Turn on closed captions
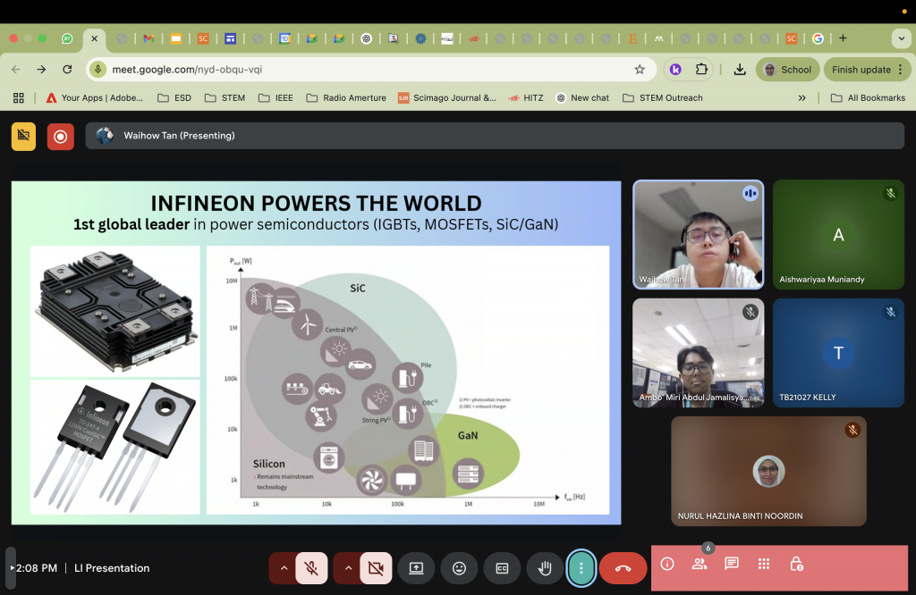 (x=502, y=567)
